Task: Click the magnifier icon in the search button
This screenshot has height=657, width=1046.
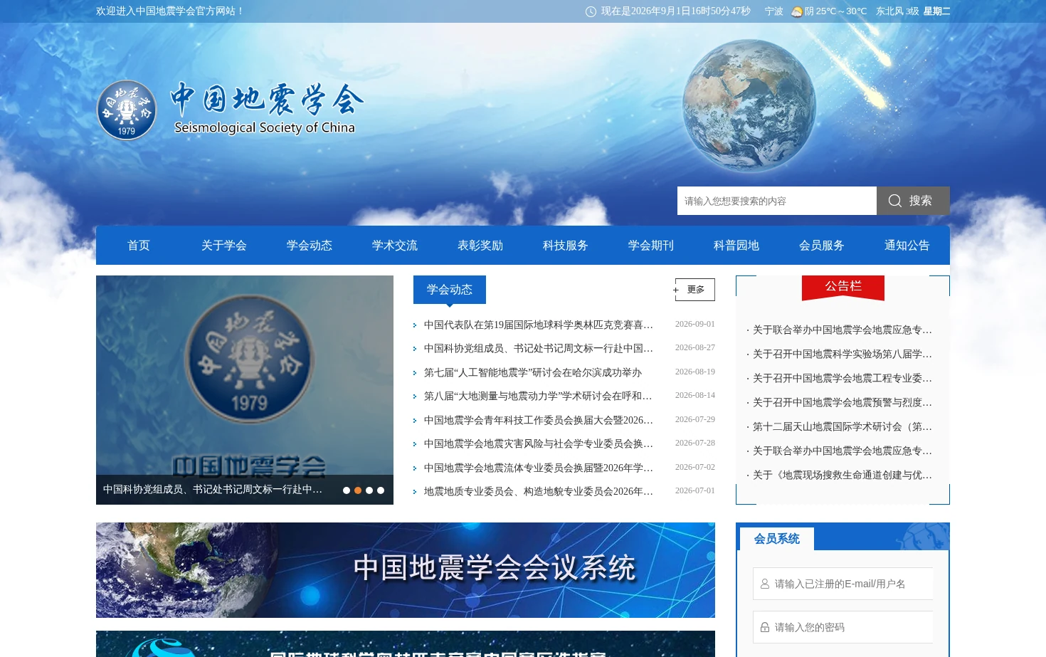Action: (x=894, y=201)
